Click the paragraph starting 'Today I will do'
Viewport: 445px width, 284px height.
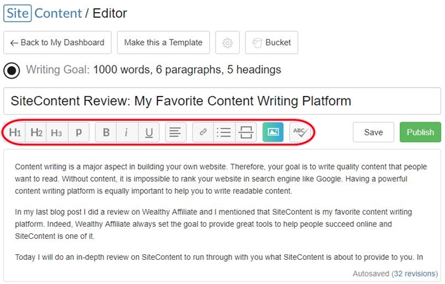[219, 257]
